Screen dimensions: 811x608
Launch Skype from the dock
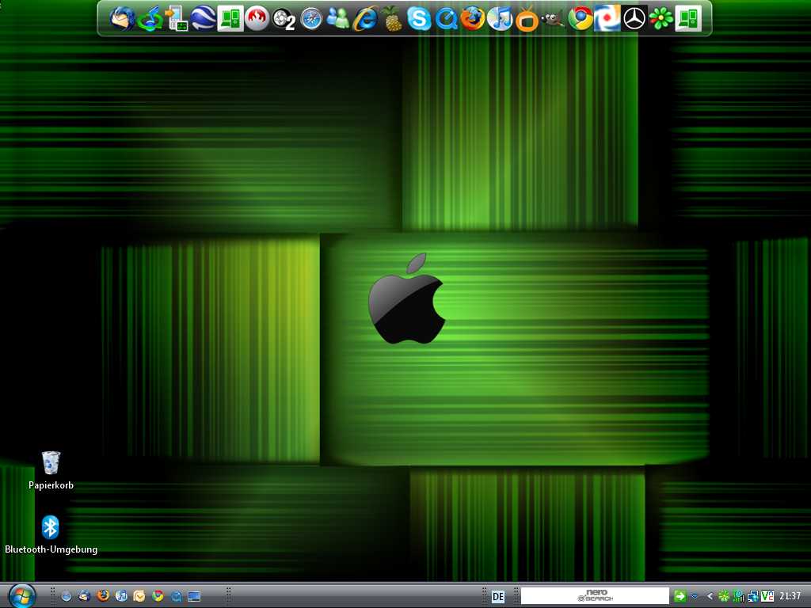click(x=418, y=19)
